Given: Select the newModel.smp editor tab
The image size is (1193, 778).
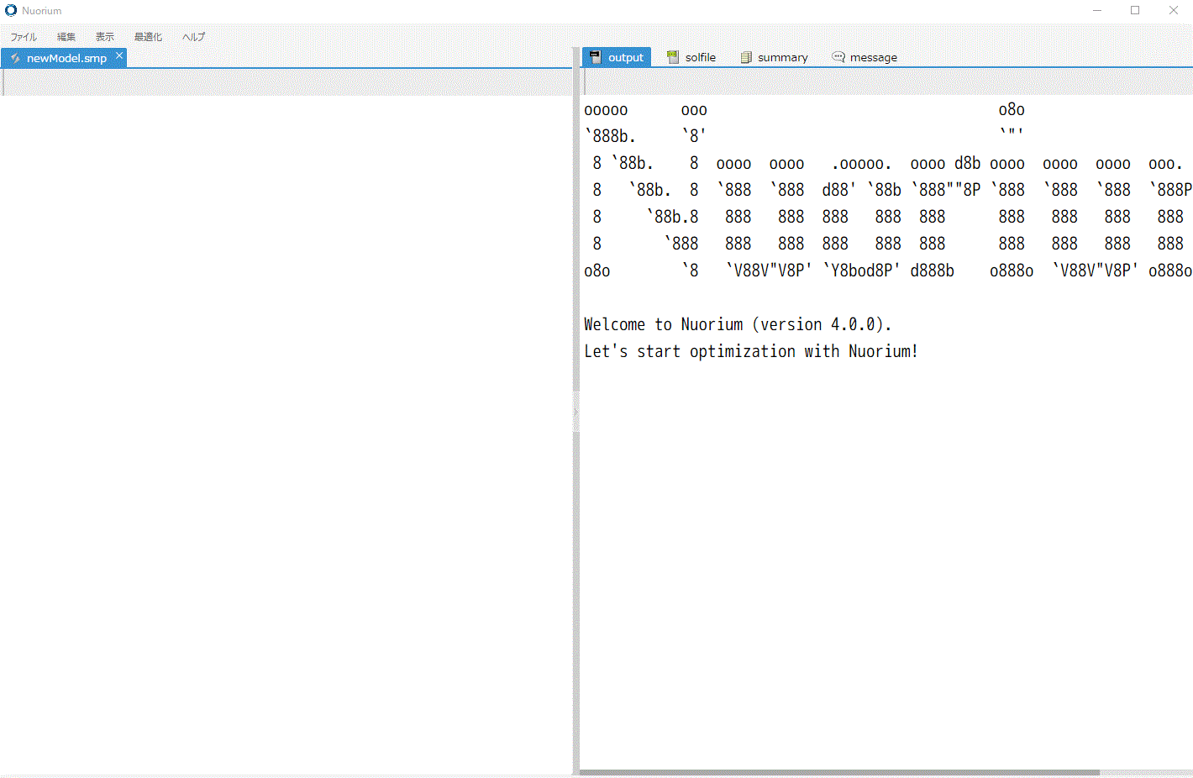Looking at the screenshot, I should (64, 58).
